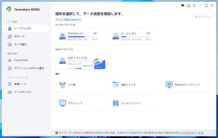Click the USB drive icon
Viewport: 218px width, 138px height.
63,61
